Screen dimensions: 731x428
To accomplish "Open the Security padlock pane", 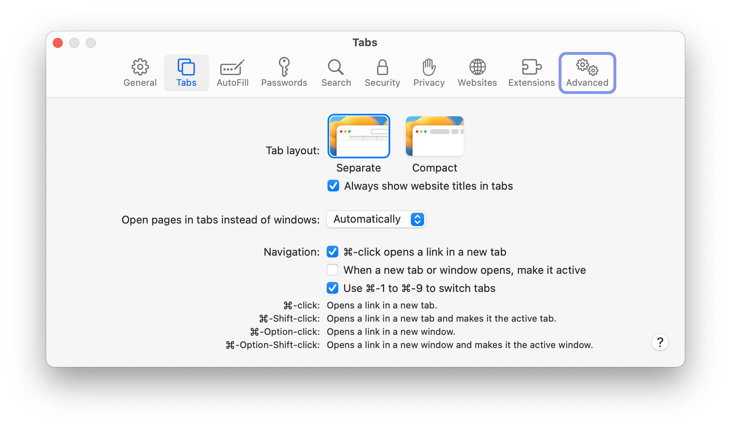I will pyautogui.click(x=382, y=73).
